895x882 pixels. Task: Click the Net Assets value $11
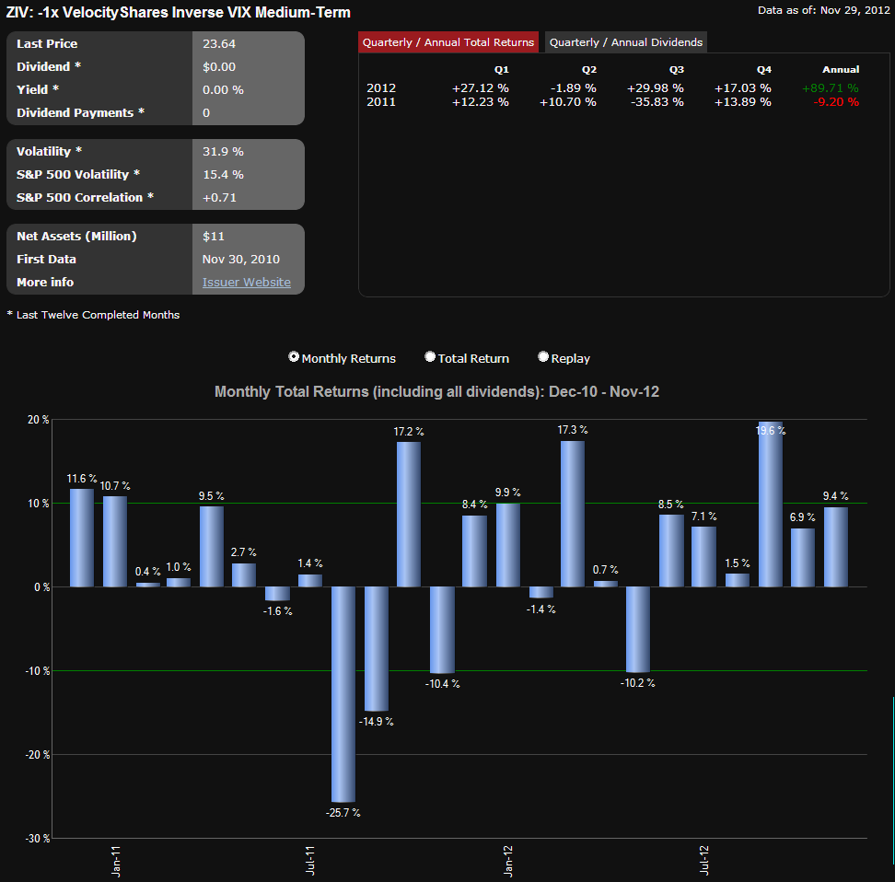(x=214, y=236)
